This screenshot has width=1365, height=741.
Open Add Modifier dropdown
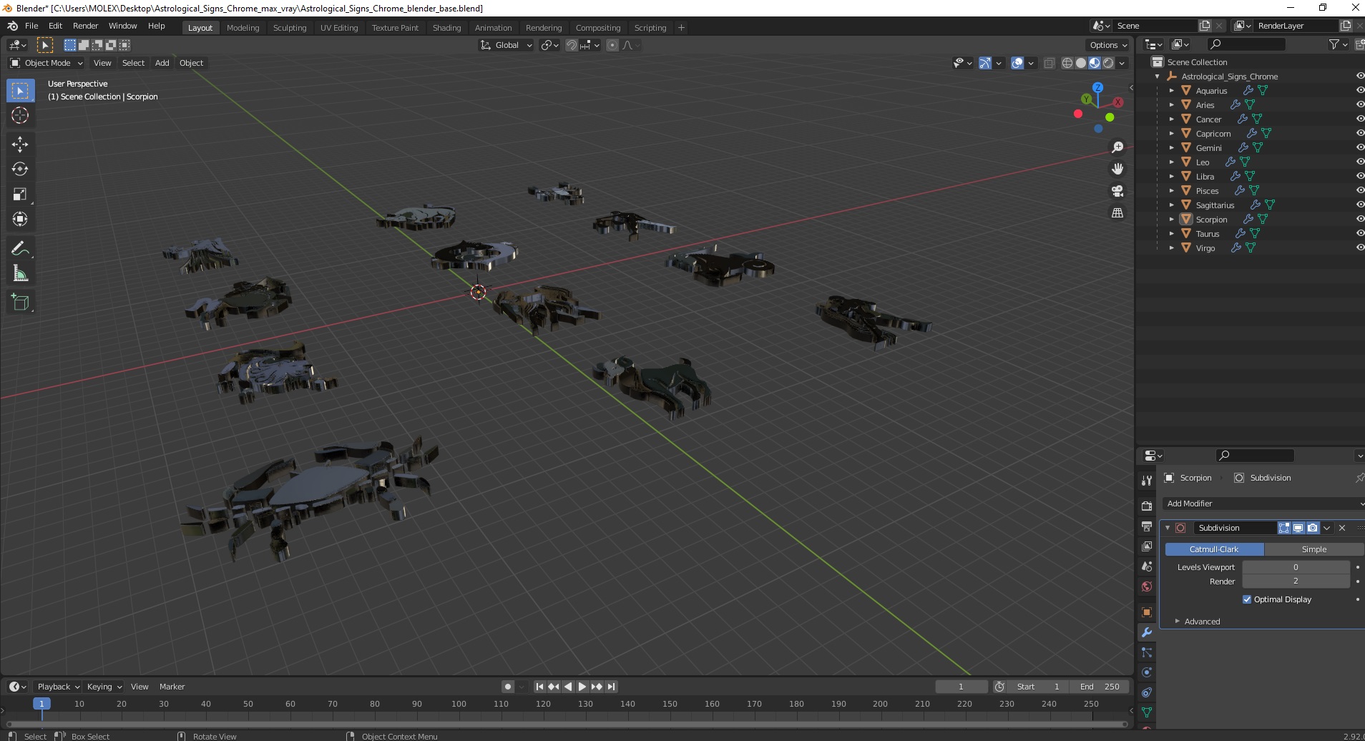[x=1263, y=504]
